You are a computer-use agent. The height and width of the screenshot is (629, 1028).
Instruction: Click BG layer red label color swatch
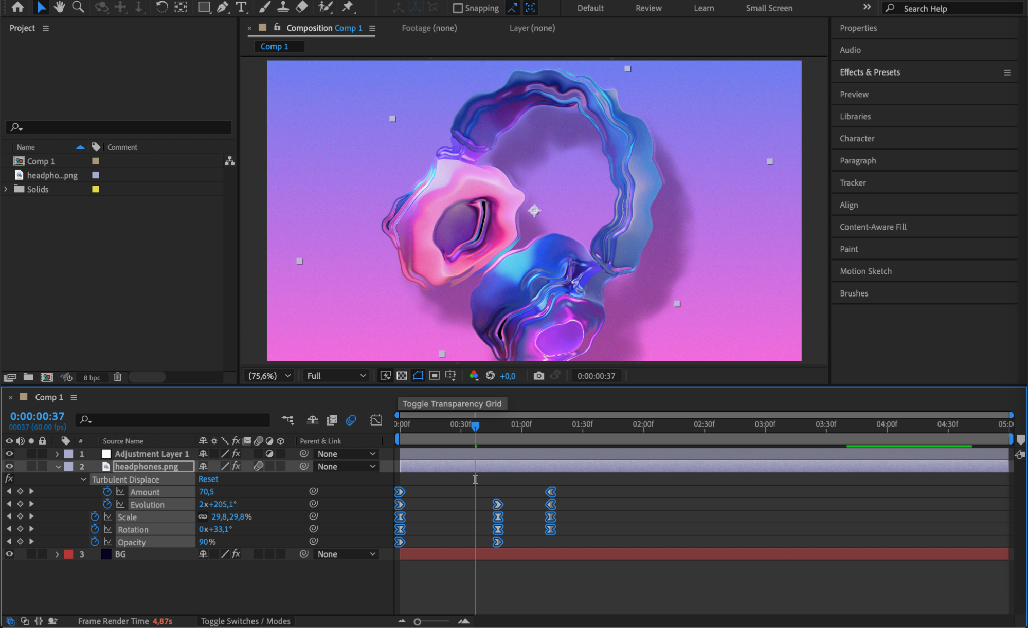click(68, 554)
